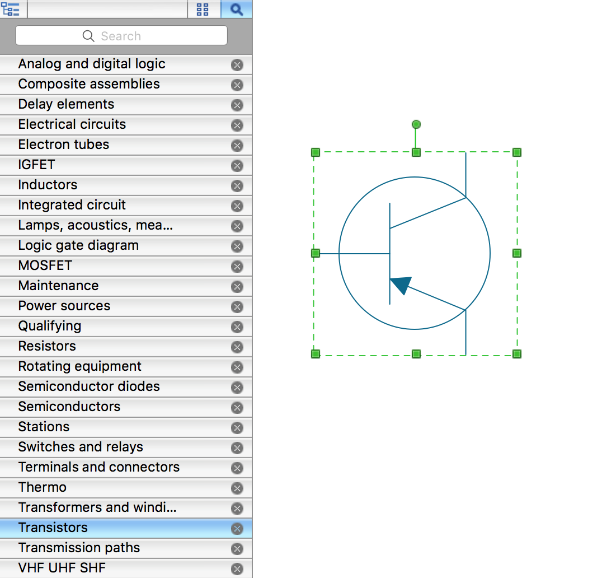Select the Thermo library
Screen dimensions: 602x578
click(x=126, y=488)
